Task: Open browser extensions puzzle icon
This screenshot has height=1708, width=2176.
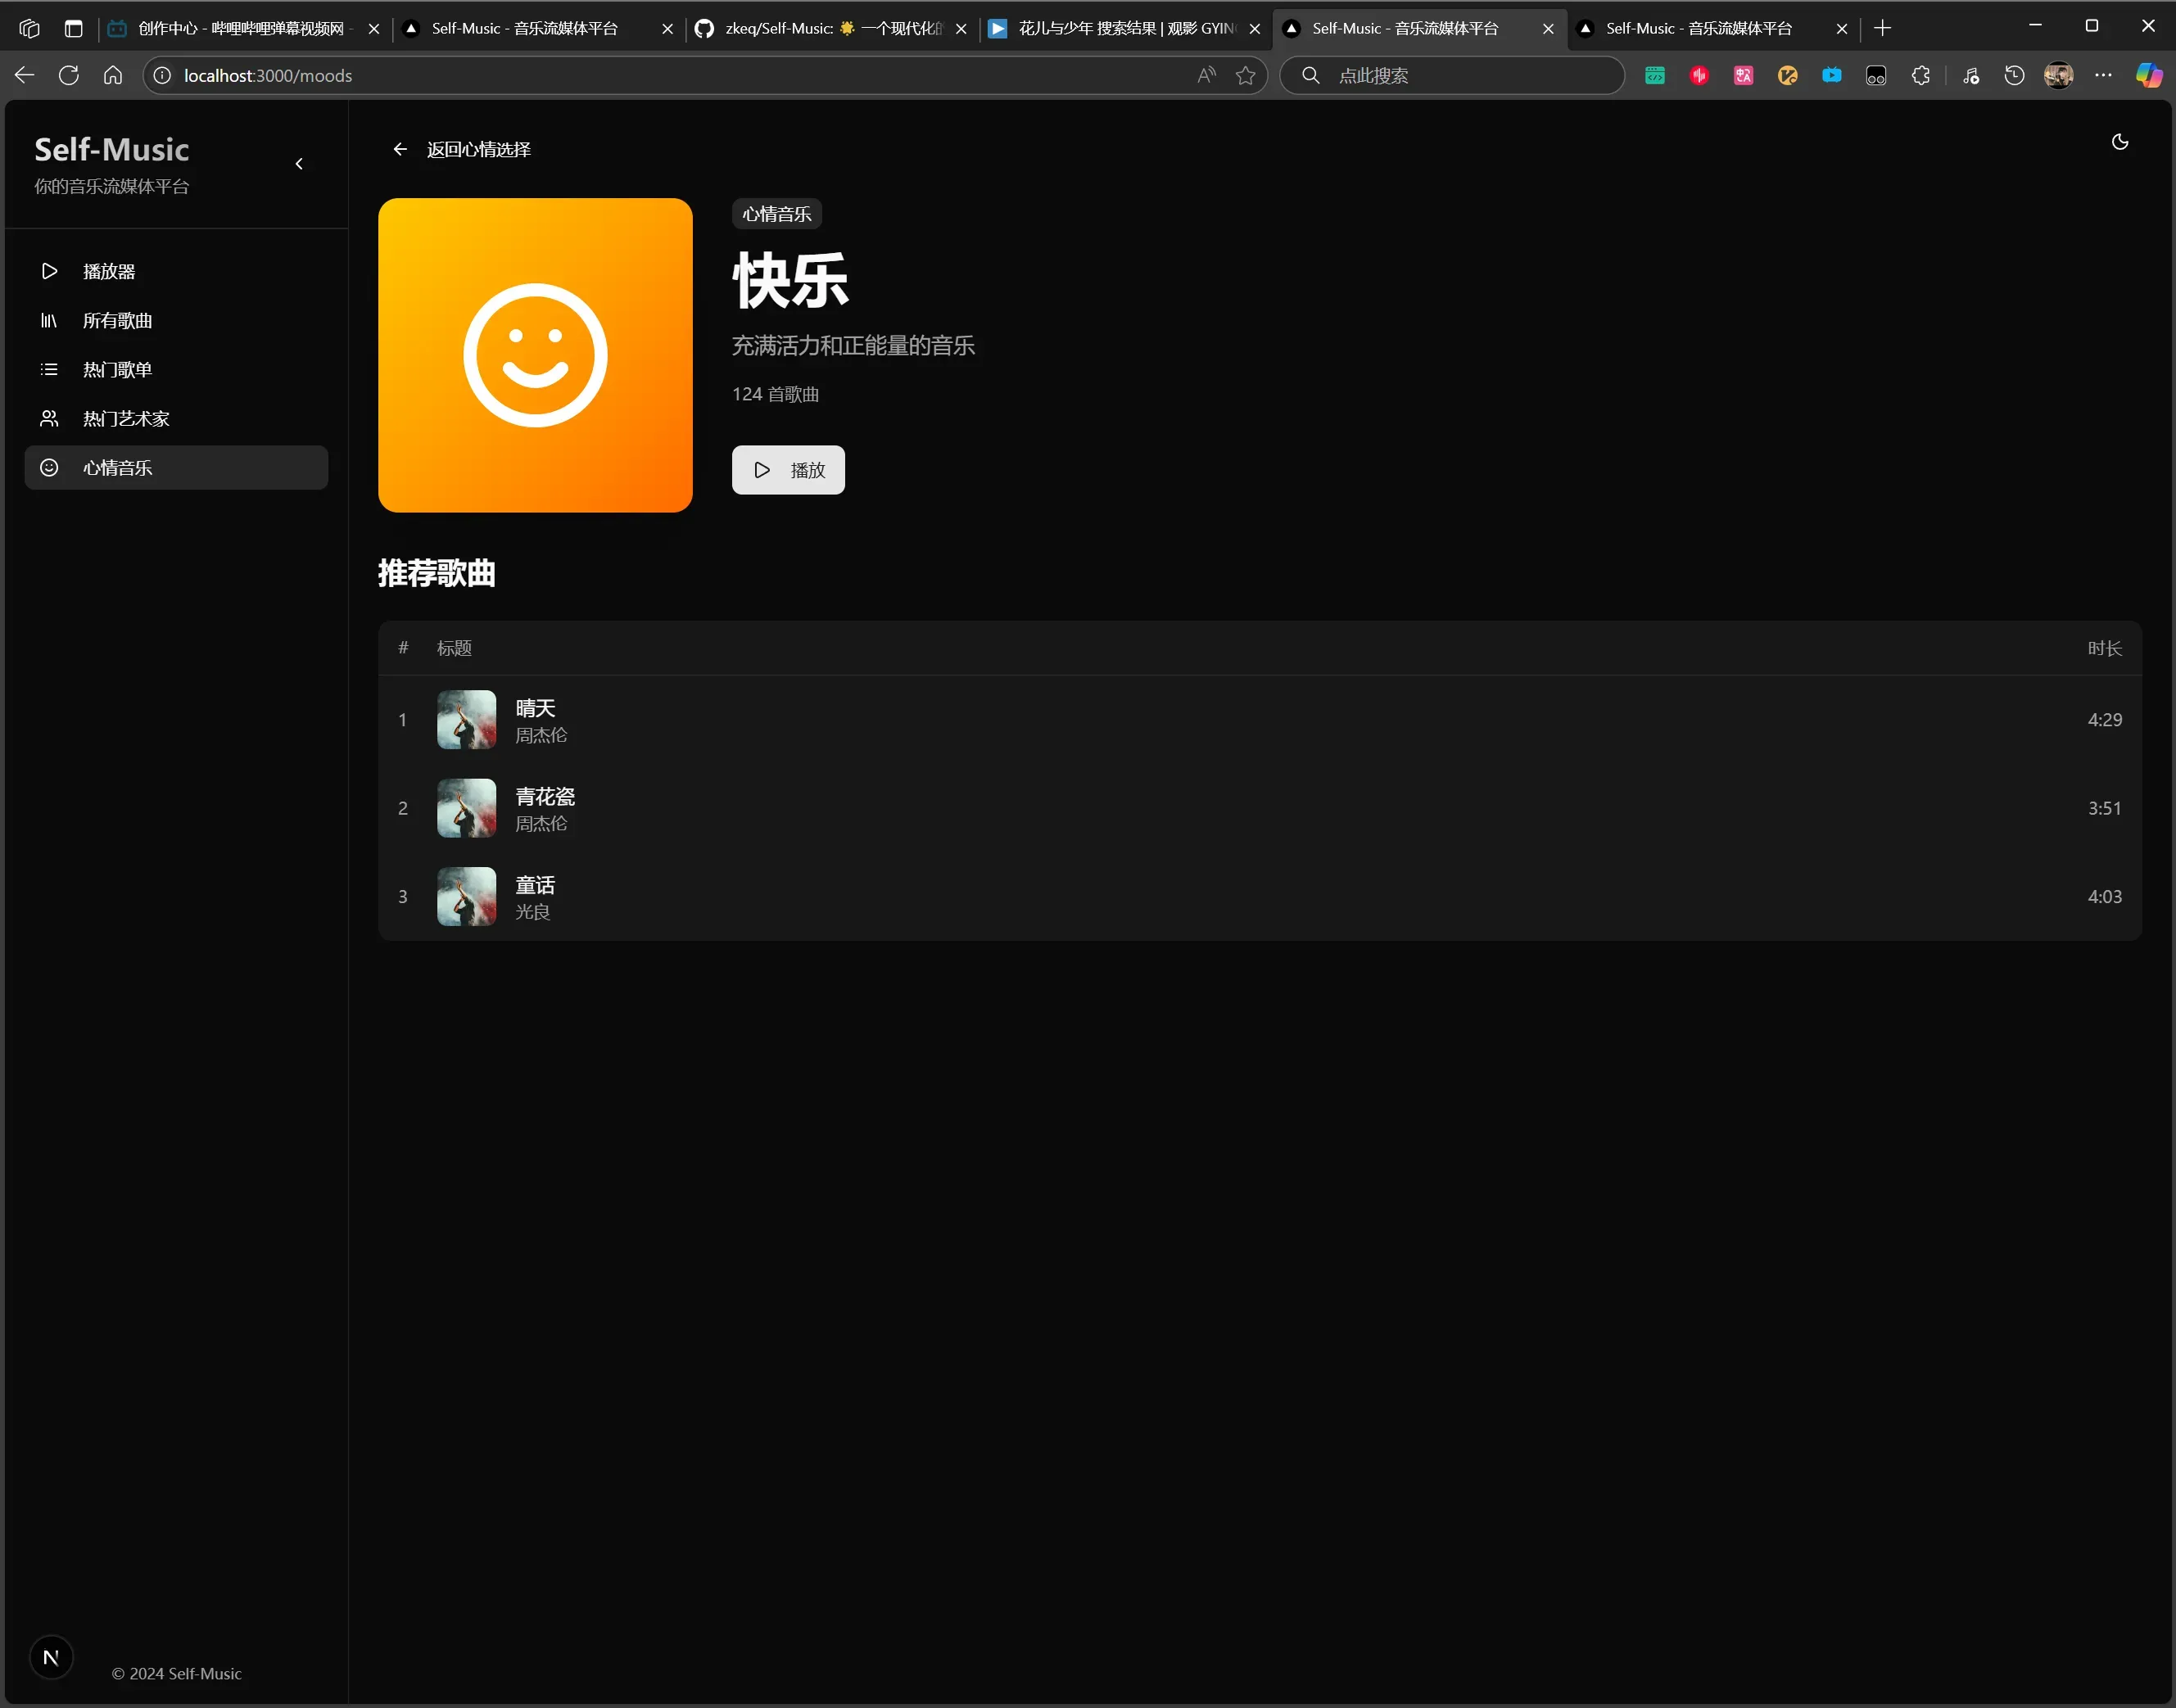Action: 1920,75
